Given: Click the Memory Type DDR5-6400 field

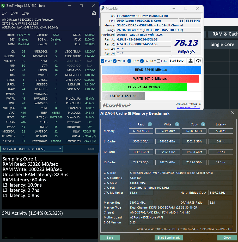Looking at the screenshot, I should pyautogui.click(x=181, y=208).
